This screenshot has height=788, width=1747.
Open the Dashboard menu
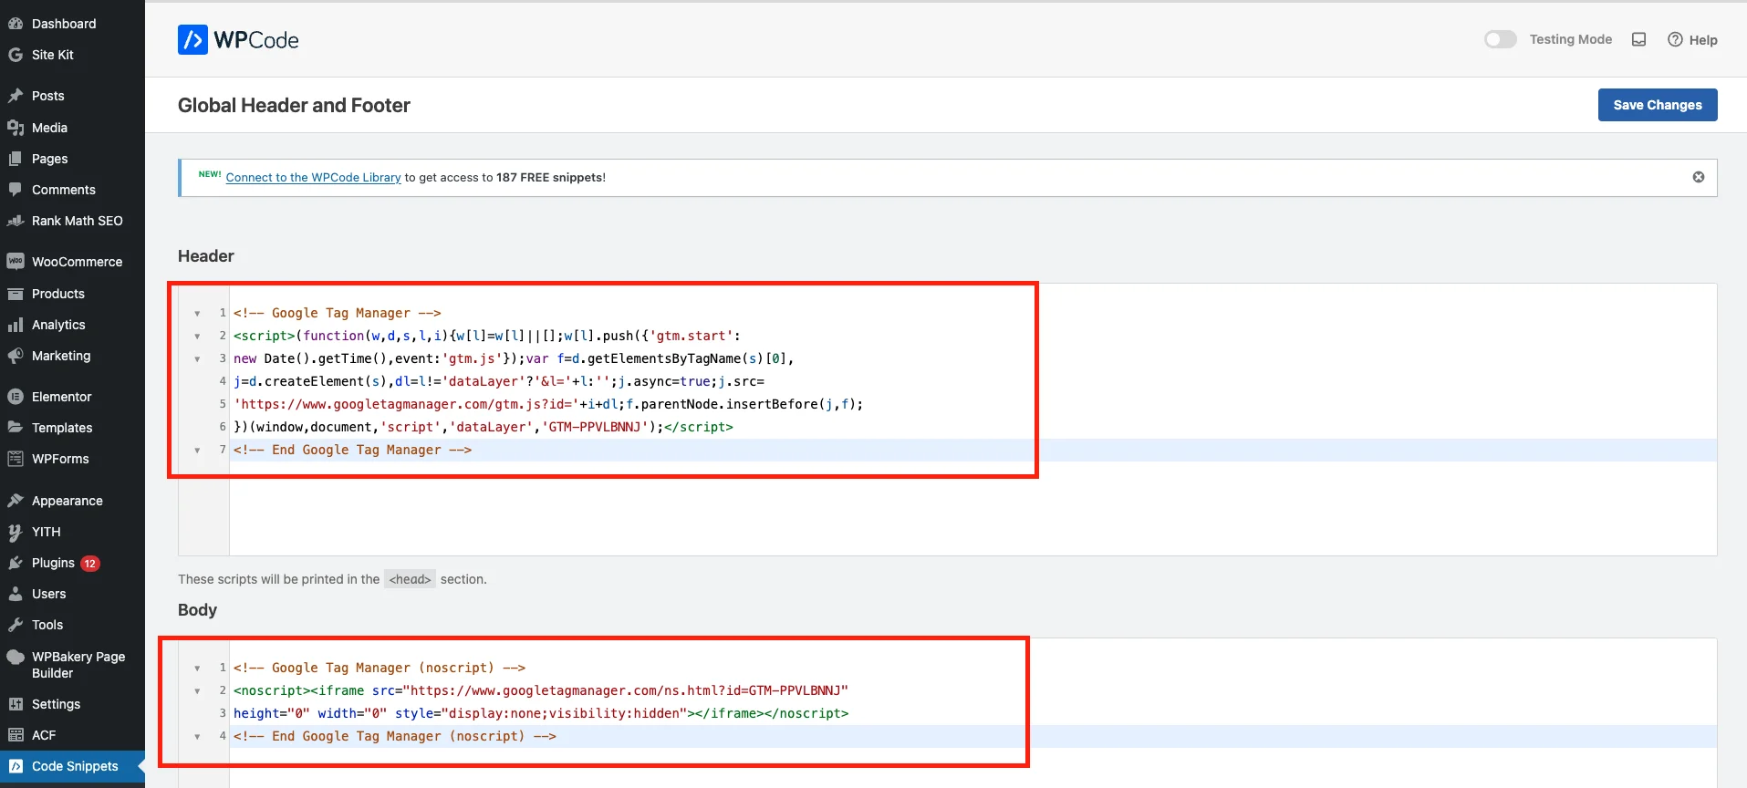tap(72, 24)
